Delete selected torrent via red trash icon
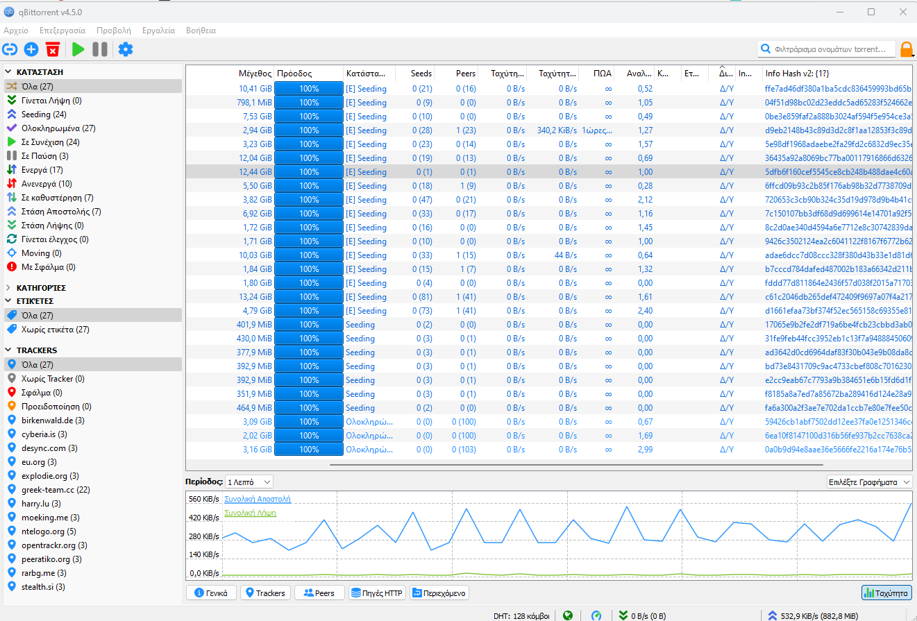Viewport: 917px width, 621px height. (x=53, y=49)
